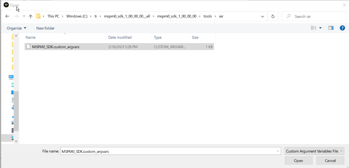The width and height of the screenshot is (349, 168).
Task: Open Custom Argument Variables File type dropdown
Action: 314,151
